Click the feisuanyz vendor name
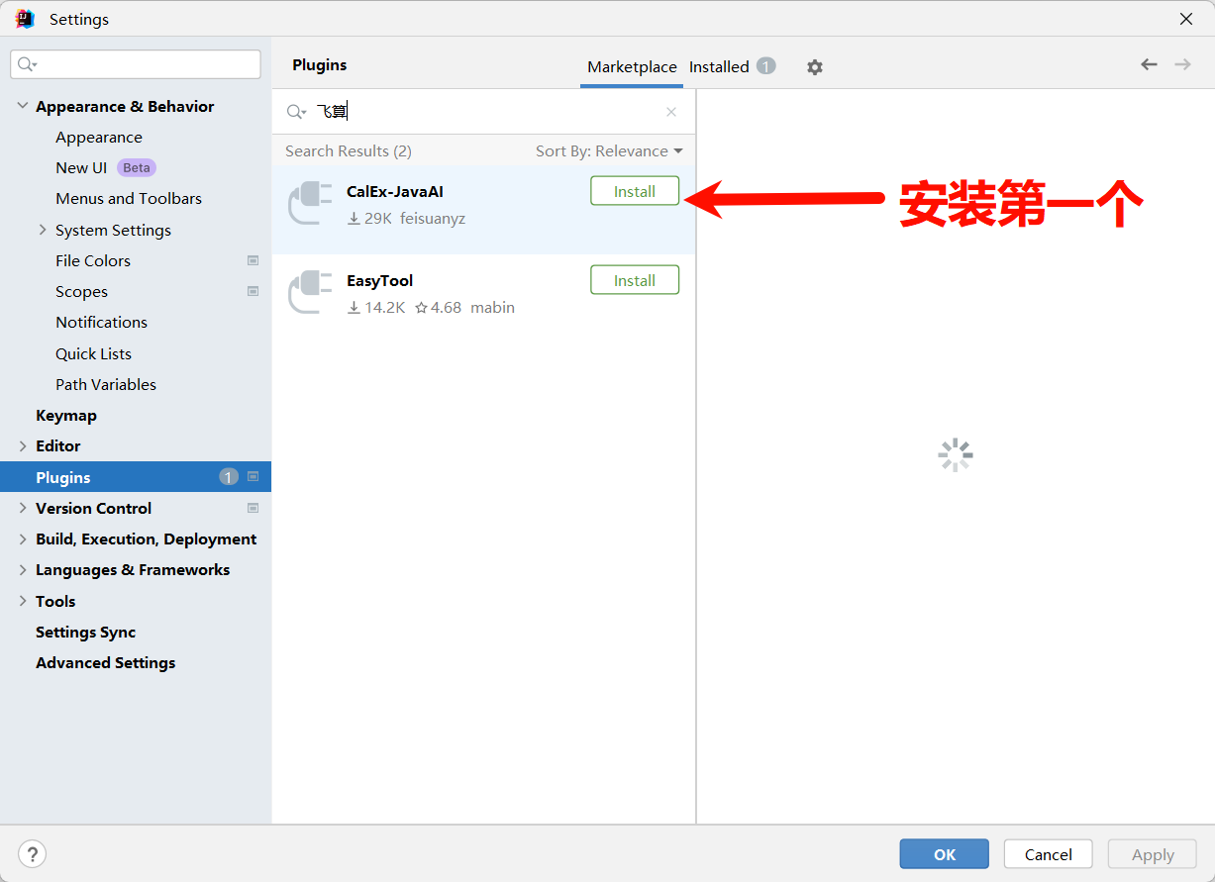Image resolution: width=1215 pixels, height=882 pixels. [433, 218]
